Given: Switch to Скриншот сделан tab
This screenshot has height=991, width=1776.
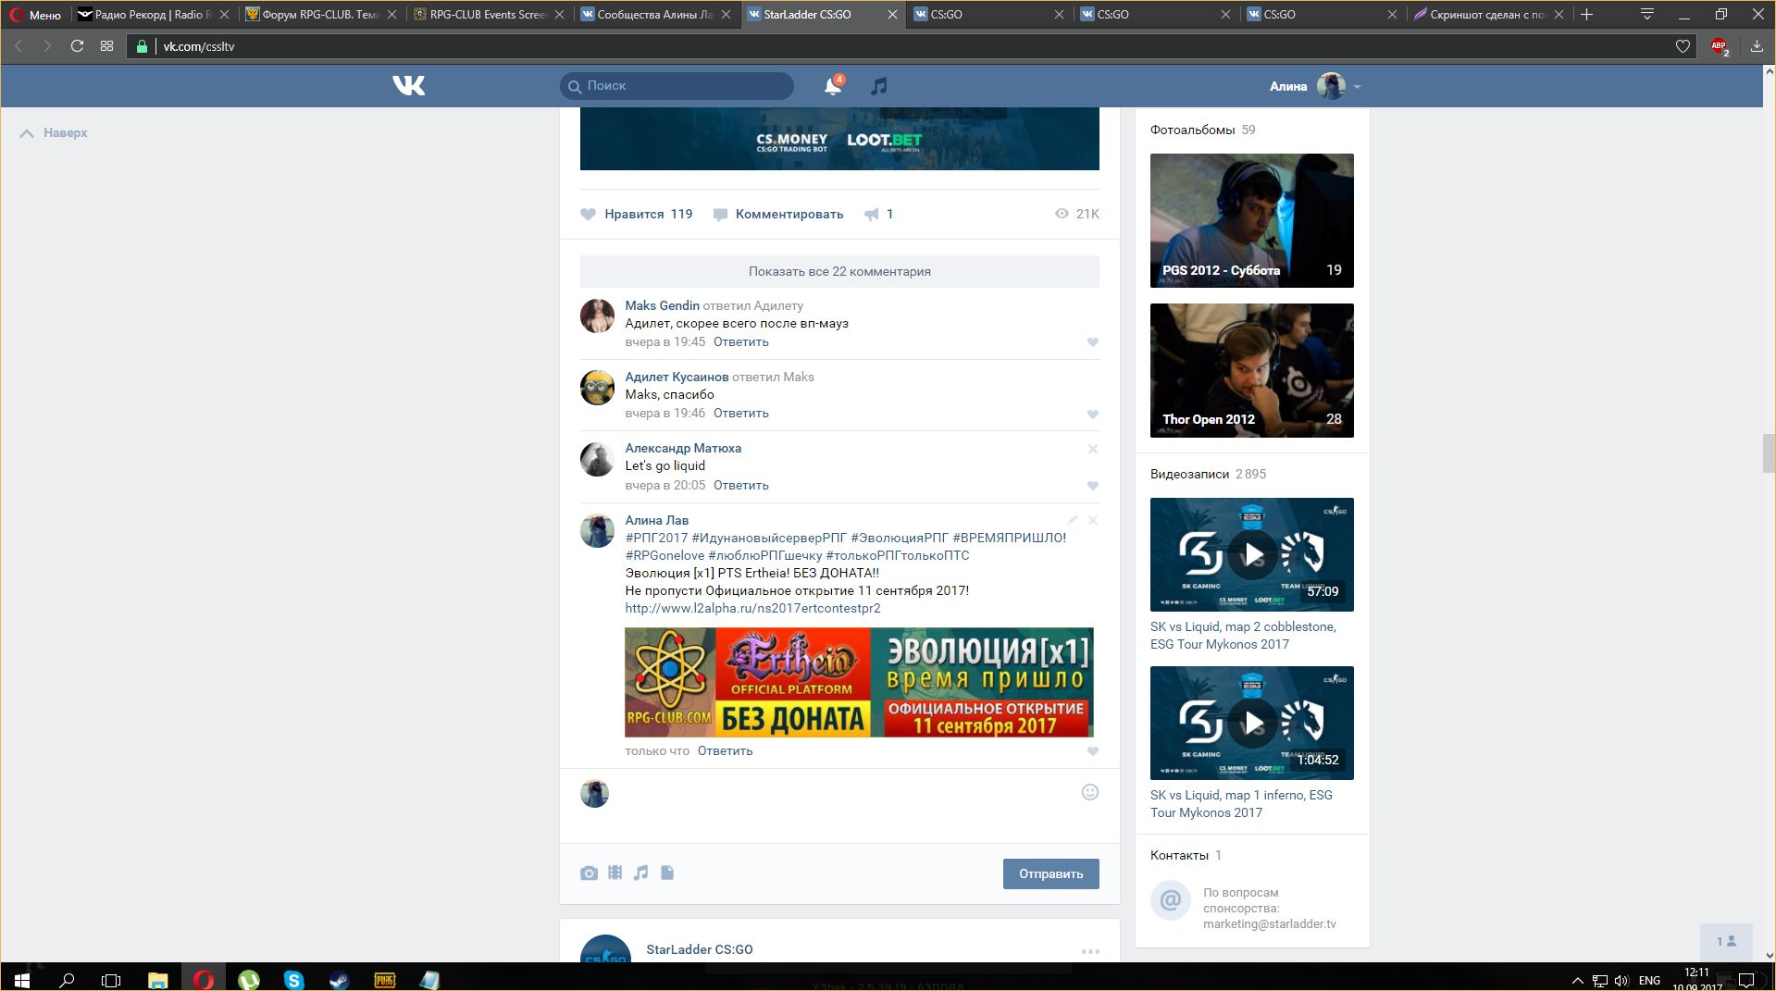Looking at the screenshot, I should pos(1488,14).
